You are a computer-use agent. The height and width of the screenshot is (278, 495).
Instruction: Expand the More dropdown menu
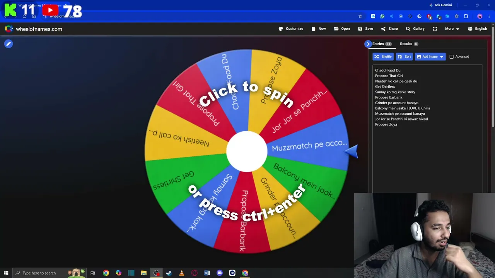coord(452,29)
